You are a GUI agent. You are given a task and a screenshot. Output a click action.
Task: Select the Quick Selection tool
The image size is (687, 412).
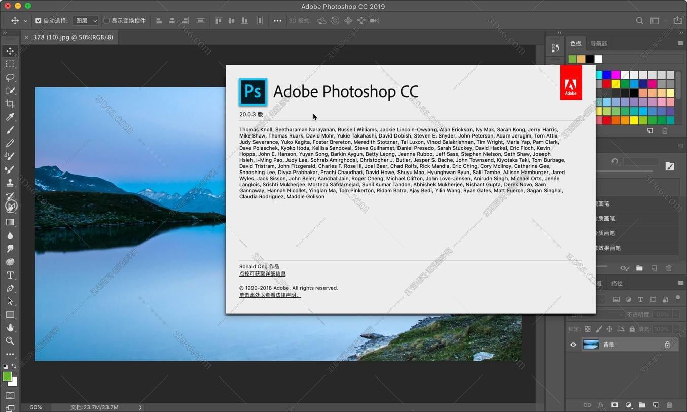point(10,91)
